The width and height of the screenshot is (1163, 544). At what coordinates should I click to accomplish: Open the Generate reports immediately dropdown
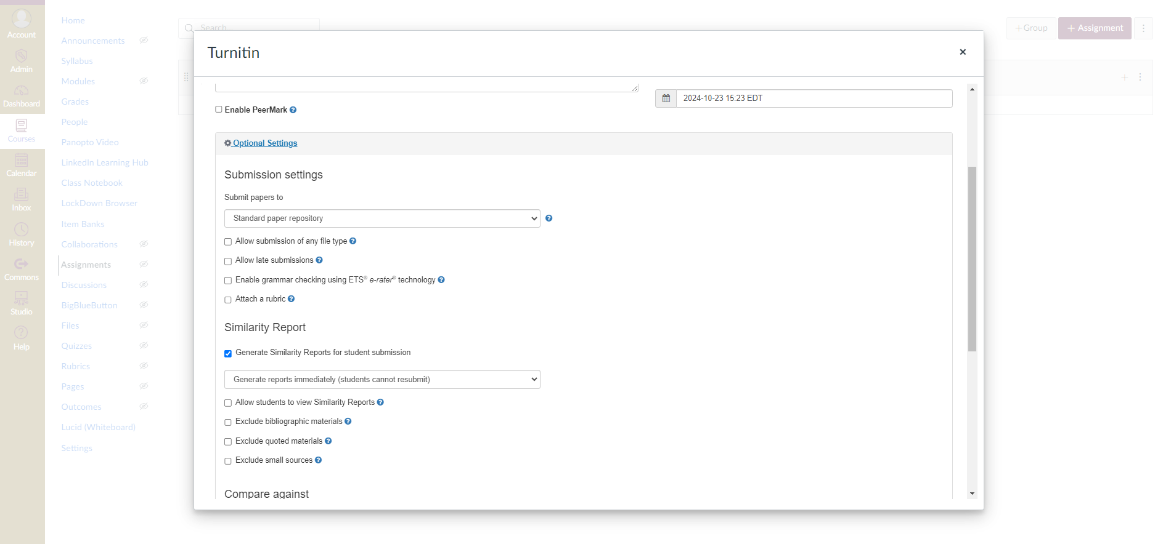pos(382,380)
